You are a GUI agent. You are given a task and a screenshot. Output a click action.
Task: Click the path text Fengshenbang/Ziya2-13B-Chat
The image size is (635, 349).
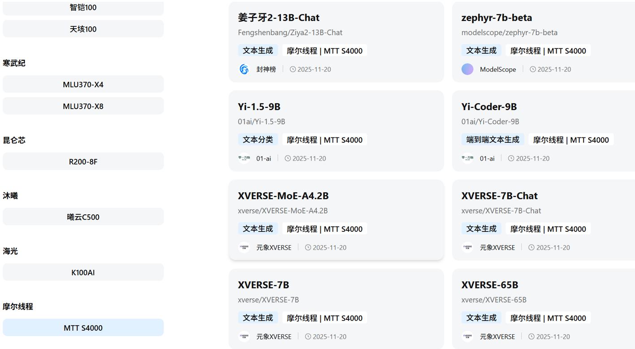[x=290, y=33]
